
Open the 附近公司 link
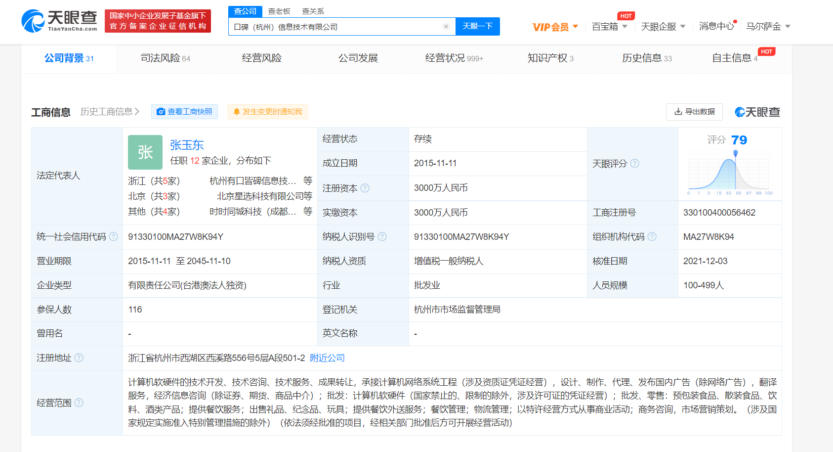click(x=327, y=358)
